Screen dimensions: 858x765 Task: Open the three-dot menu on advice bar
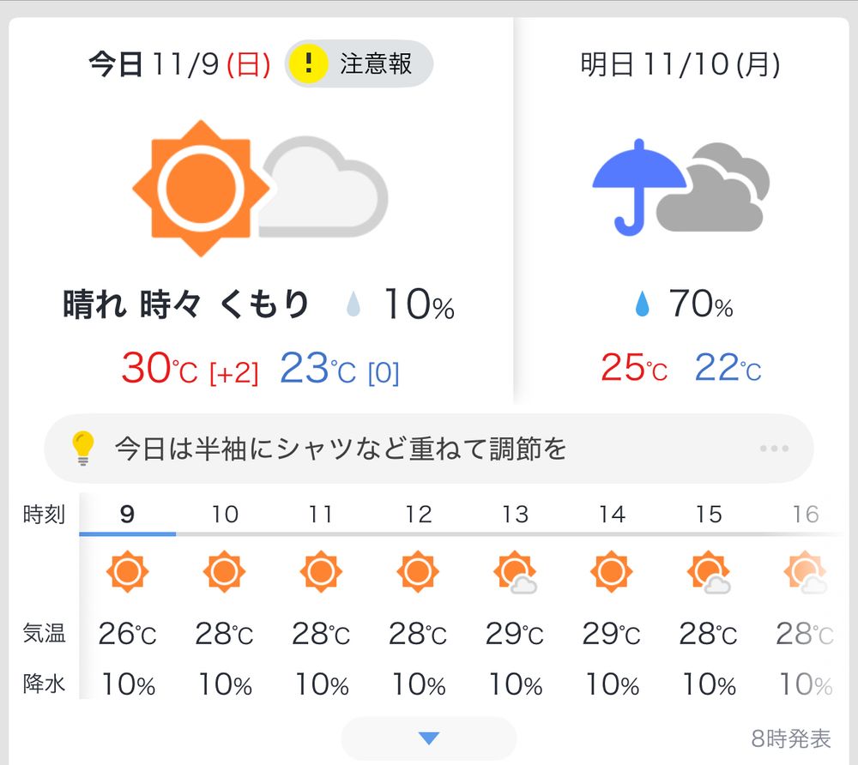coord(774,449)
